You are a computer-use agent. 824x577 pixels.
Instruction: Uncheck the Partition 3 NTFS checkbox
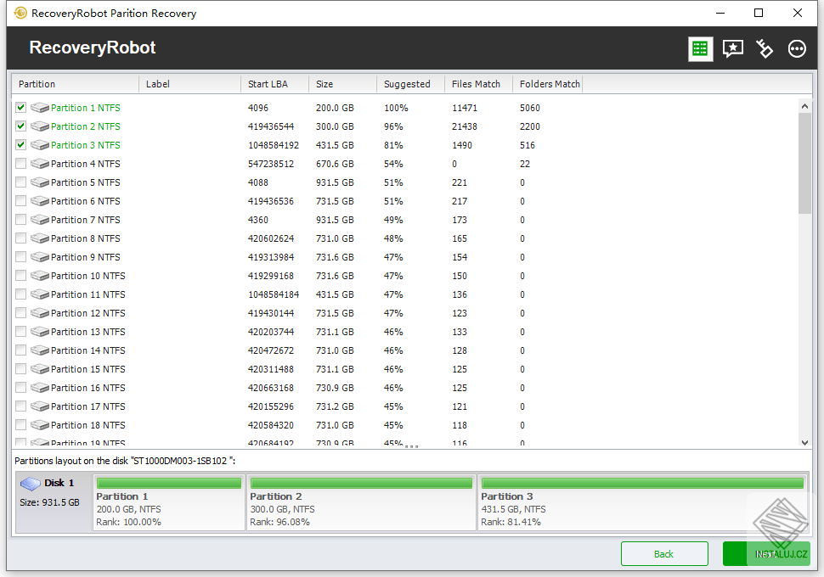20,145
